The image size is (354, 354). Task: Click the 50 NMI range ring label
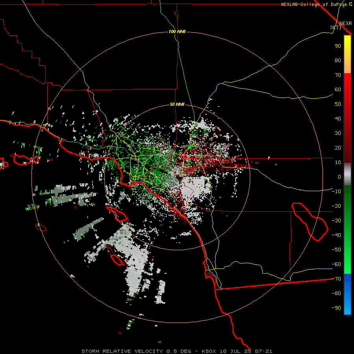coord(177,104)
